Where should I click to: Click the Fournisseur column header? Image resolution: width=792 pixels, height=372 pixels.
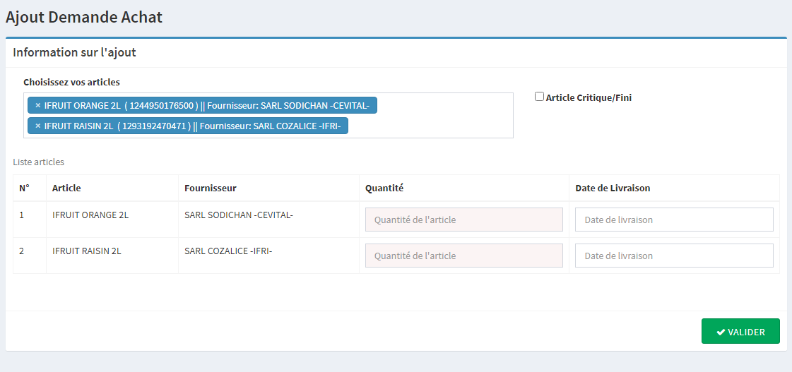pos(210,188)
